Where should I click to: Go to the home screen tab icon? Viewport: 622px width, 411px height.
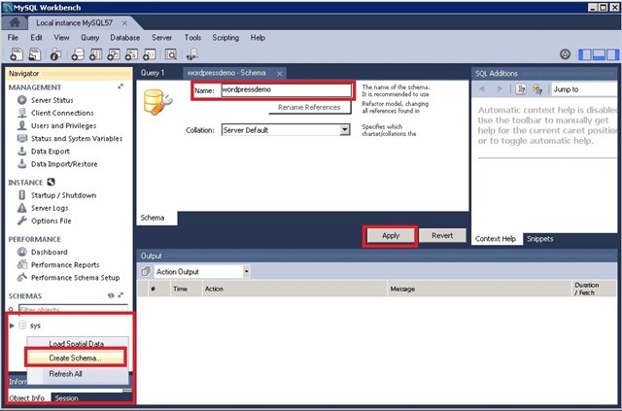coord(15,22)
